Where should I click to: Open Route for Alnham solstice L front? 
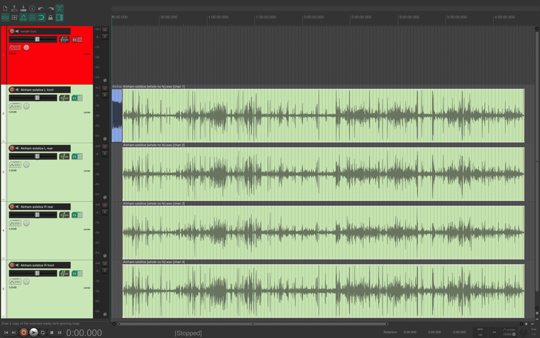click(x=64, y=98)
